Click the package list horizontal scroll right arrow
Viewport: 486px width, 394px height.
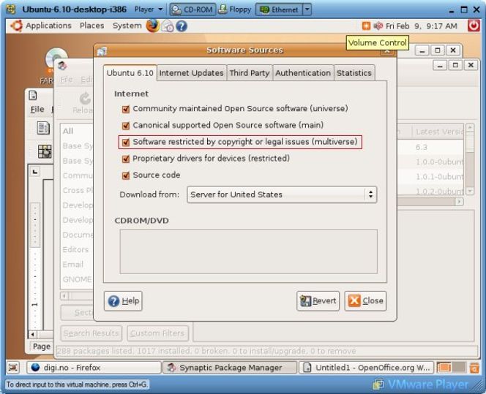(460, 202)
